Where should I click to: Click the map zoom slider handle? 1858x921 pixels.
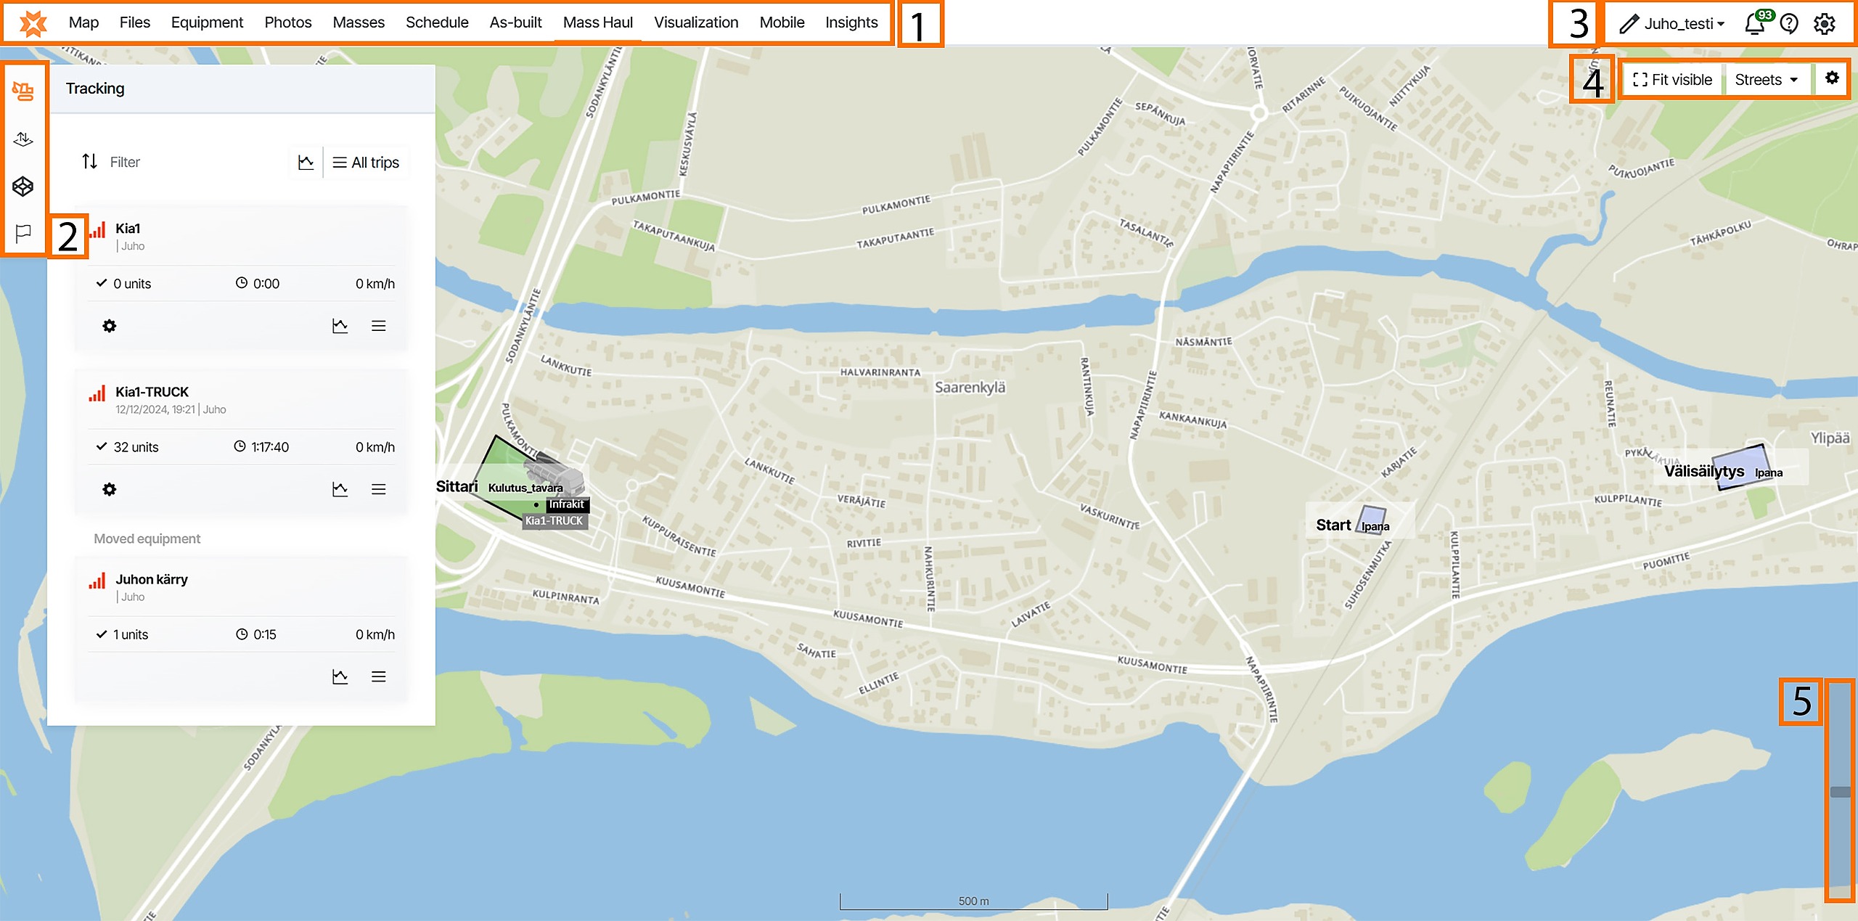click(1839, 792)
